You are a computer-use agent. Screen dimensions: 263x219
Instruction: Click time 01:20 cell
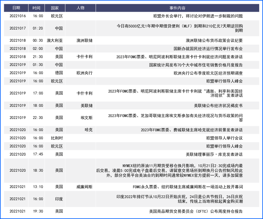[38, 28]
